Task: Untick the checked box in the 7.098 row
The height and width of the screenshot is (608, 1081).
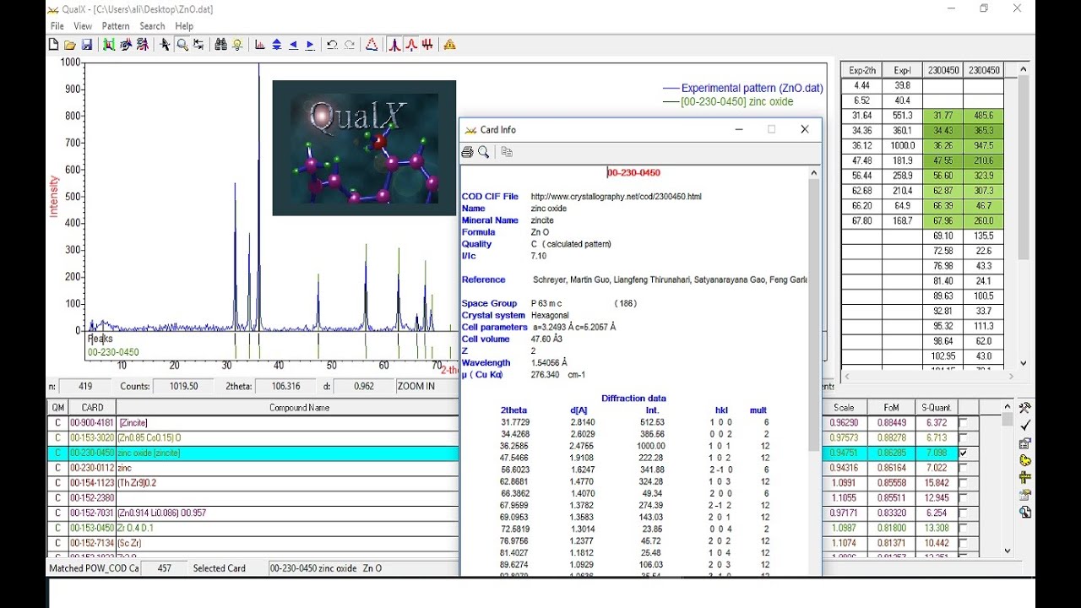Action: click(x=963, y=453)
